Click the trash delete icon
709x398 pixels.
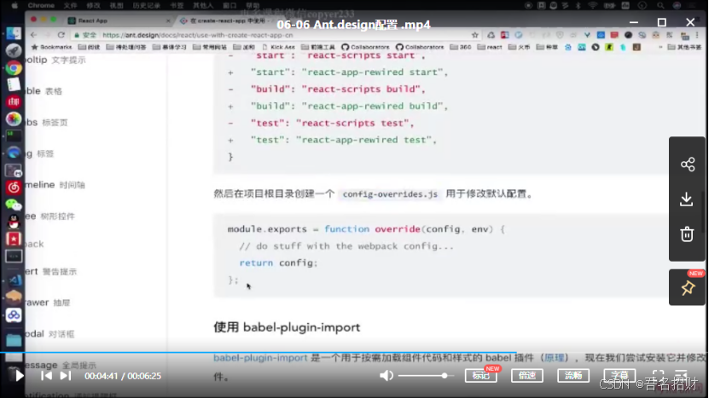click(x=687, y=234)
